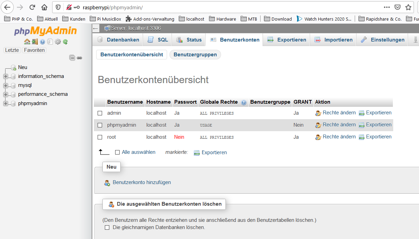Select the admin user checkbox
419x239 pixels.
coord(100,113)
